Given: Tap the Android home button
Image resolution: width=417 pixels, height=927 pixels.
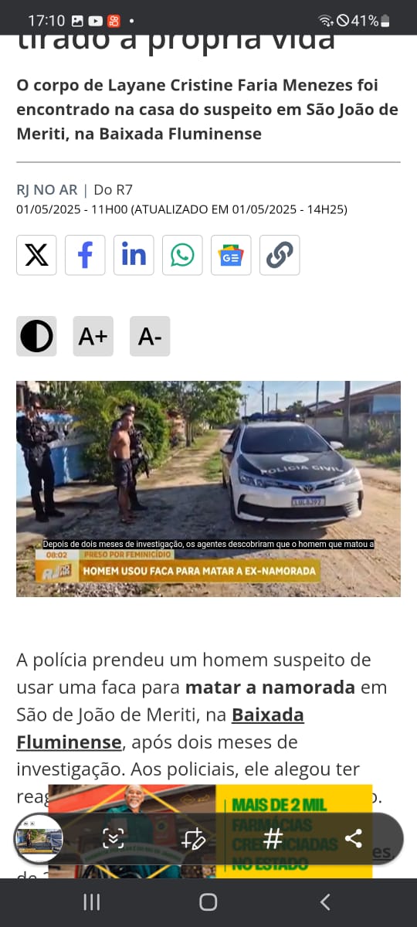Looking at the screenshot, I should pyautogui.click(x=208, y=902).
